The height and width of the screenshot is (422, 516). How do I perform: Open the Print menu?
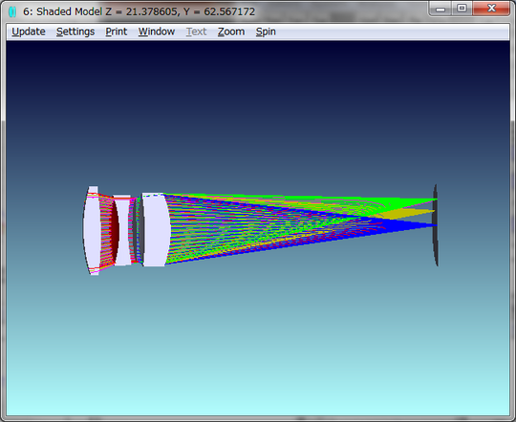tap(117, 32)
